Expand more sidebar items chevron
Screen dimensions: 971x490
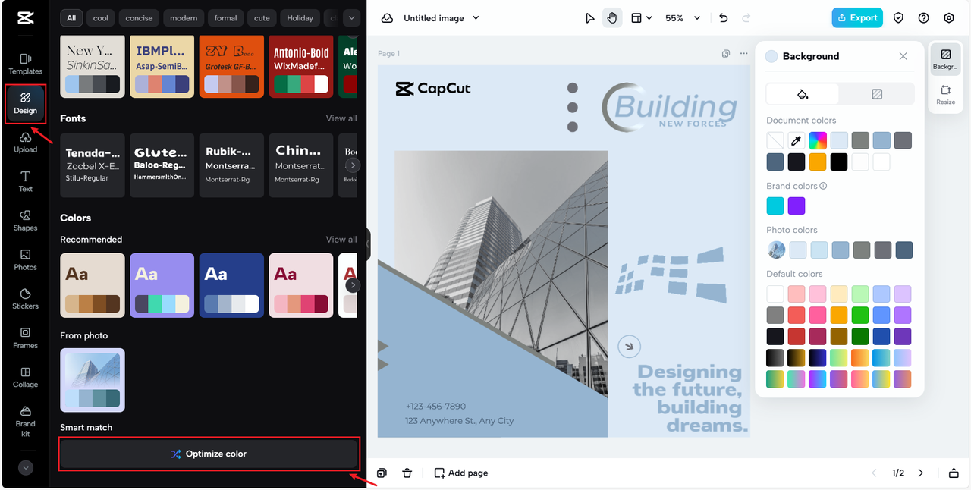click(x=26, y=468)
